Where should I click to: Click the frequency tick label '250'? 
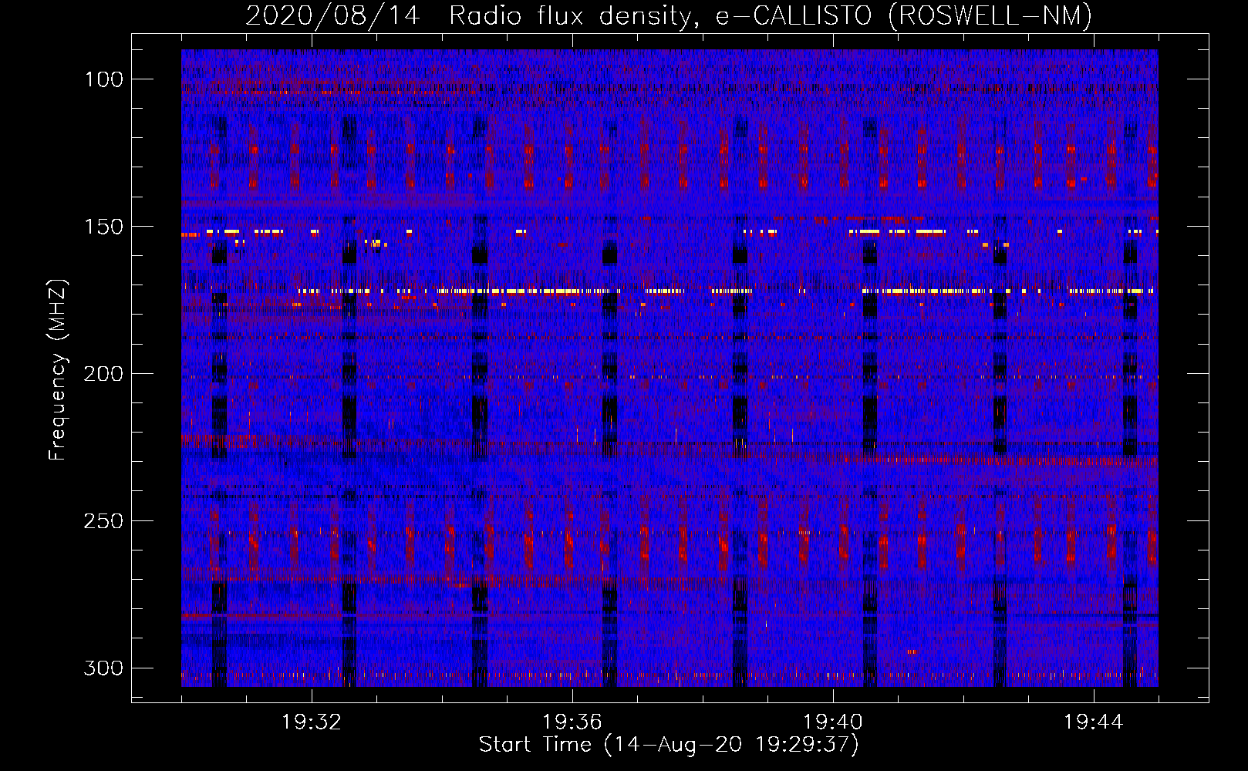click(103, 521)
